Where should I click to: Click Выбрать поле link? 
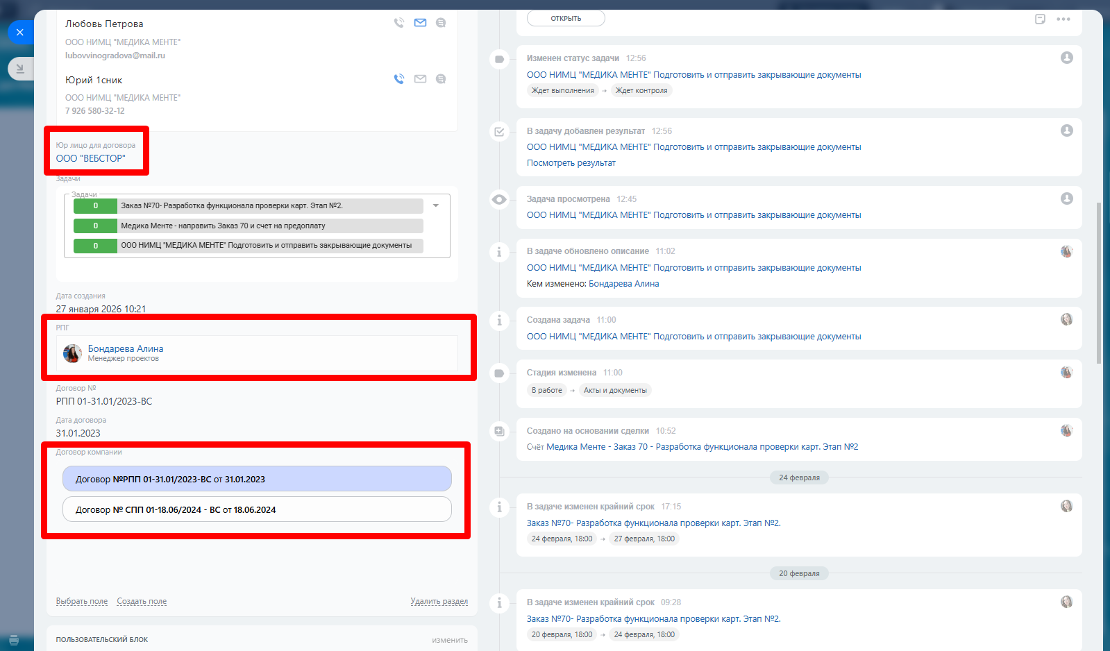point(82,601)
